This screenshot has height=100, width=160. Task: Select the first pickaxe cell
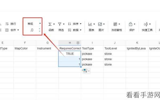pyautogui.click(x=92, y=54)
